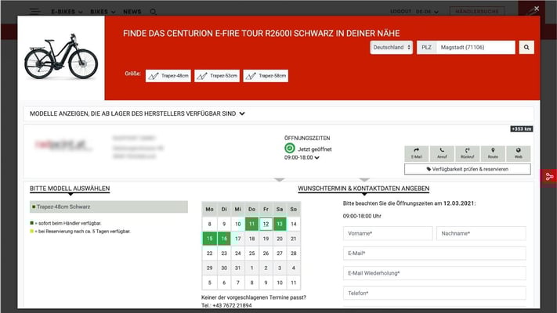
Task: Open the Route map pin button
Action: (493, 153)
